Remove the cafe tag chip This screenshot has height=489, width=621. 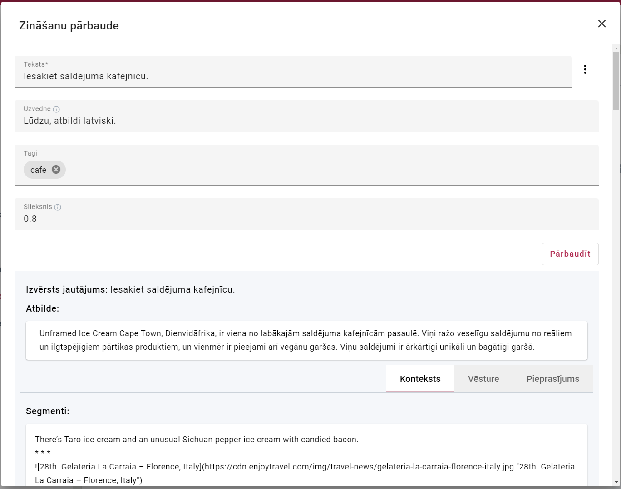(x=56, y=170)
